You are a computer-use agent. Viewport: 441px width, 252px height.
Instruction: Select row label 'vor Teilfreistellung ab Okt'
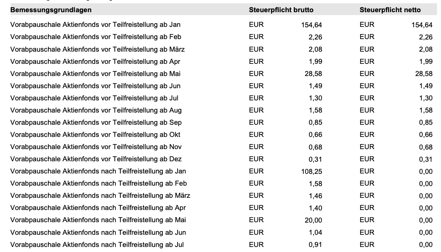click(x=95, y=135)
